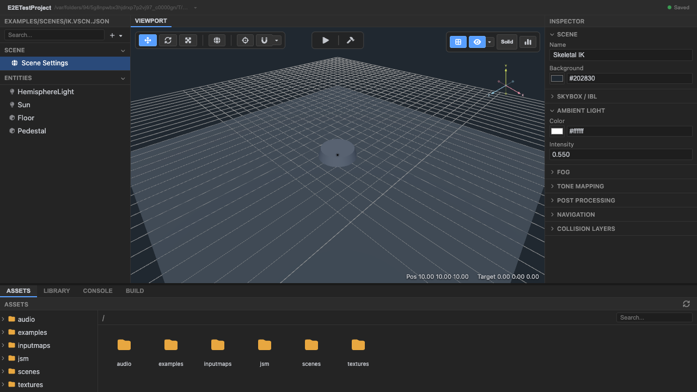
Task: Expand the examples folder in assets tree
Action: (3, 332)
